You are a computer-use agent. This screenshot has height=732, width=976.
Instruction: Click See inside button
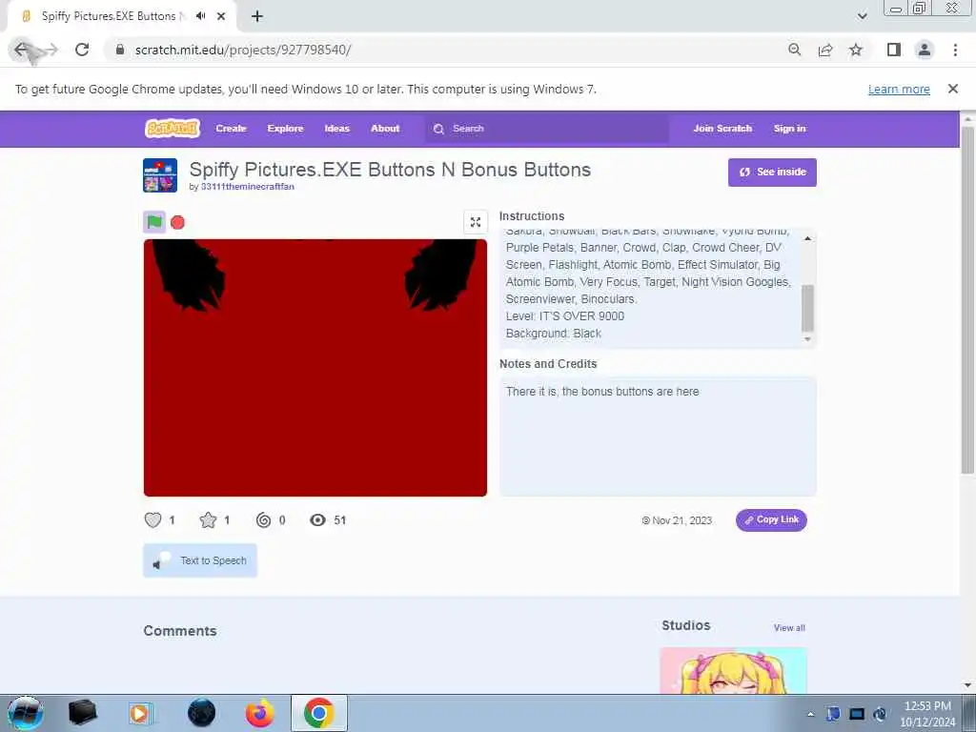(x=772, y=173)
